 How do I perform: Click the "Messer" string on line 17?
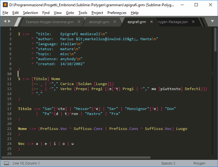click(x=83, y=109)
